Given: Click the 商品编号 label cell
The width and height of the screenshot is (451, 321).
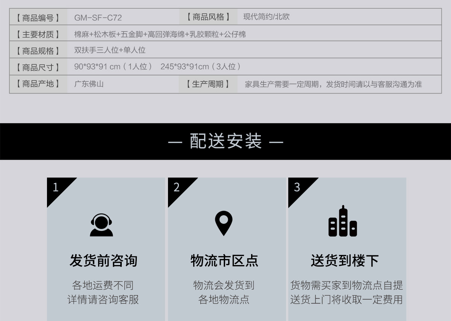Looking at the screenshot, I should 38,18.
